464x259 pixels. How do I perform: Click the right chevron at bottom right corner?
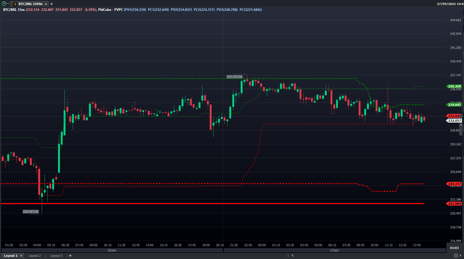460,256
